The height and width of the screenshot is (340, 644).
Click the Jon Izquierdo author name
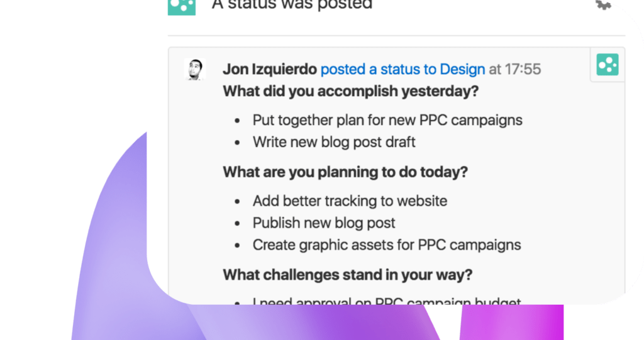pyautogui.click(x=270, y=69)
